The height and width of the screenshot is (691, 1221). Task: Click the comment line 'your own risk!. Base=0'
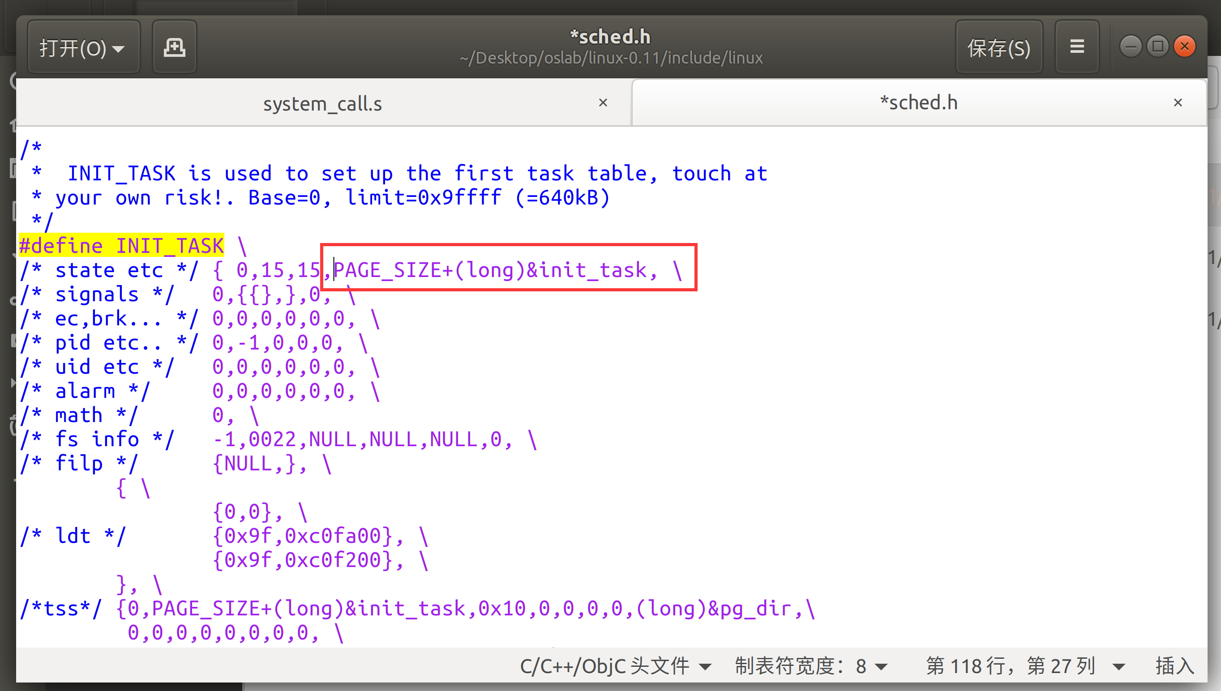tap(321, 198)
